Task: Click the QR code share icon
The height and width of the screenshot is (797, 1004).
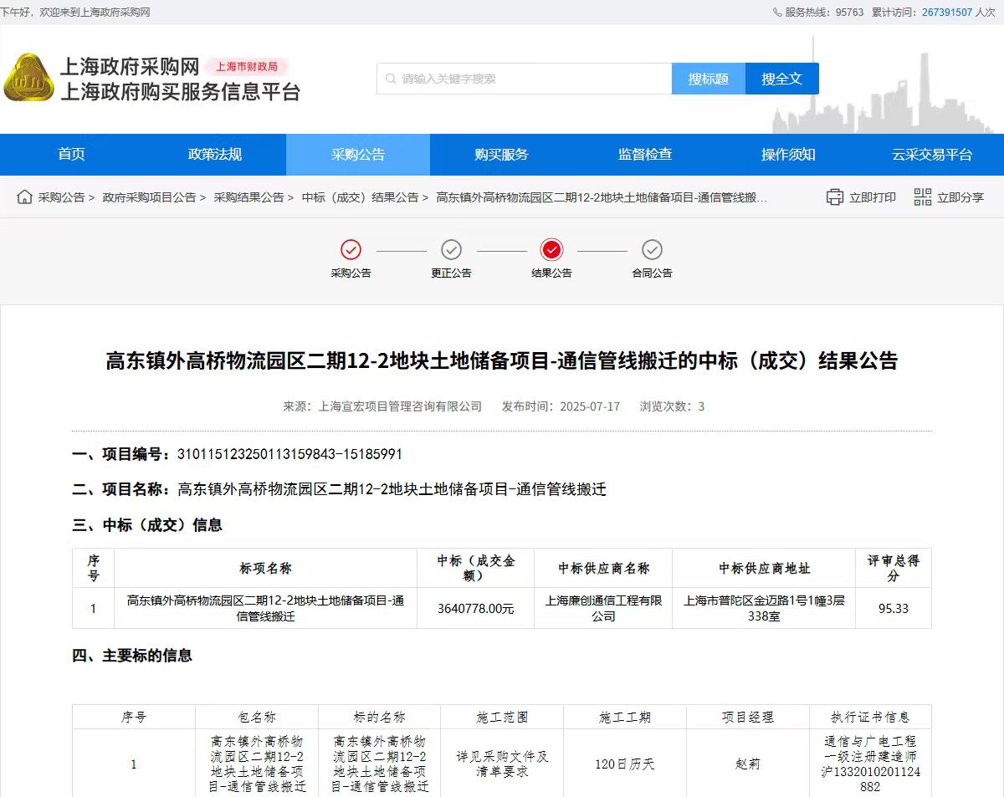Action: tap(922, 197)
